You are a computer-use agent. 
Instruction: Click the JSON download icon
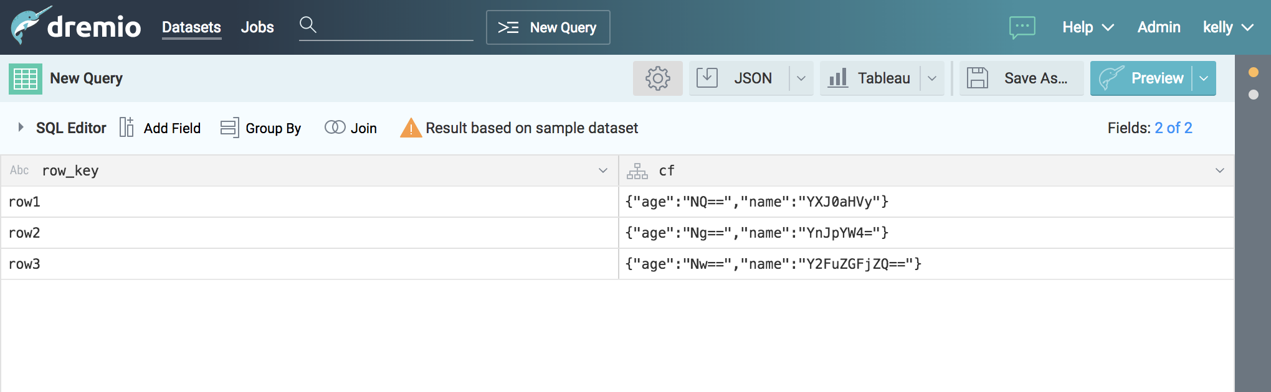click(707, 78)
